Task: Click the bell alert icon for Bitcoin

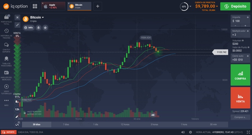Action: tap(39, 28)
